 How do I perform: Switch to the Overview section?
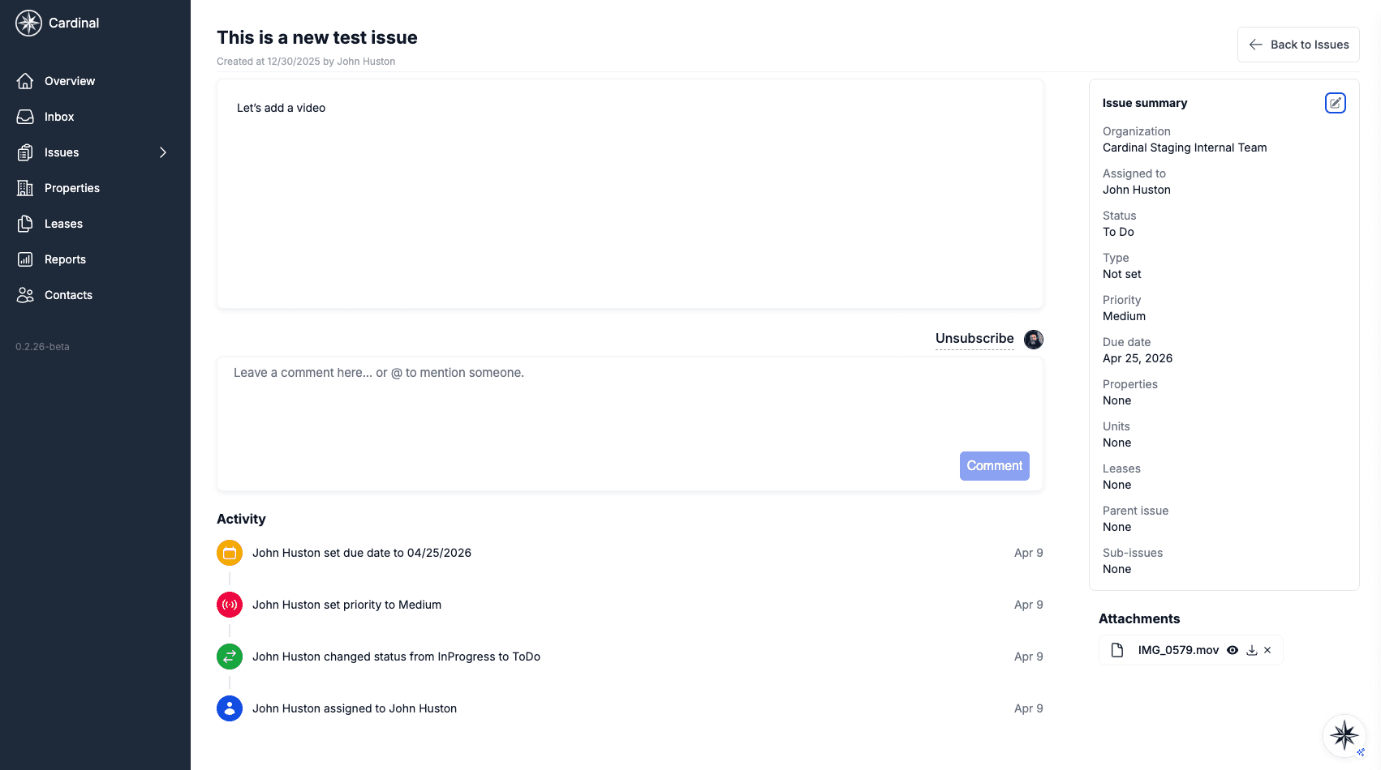click(x=70, y=80)
